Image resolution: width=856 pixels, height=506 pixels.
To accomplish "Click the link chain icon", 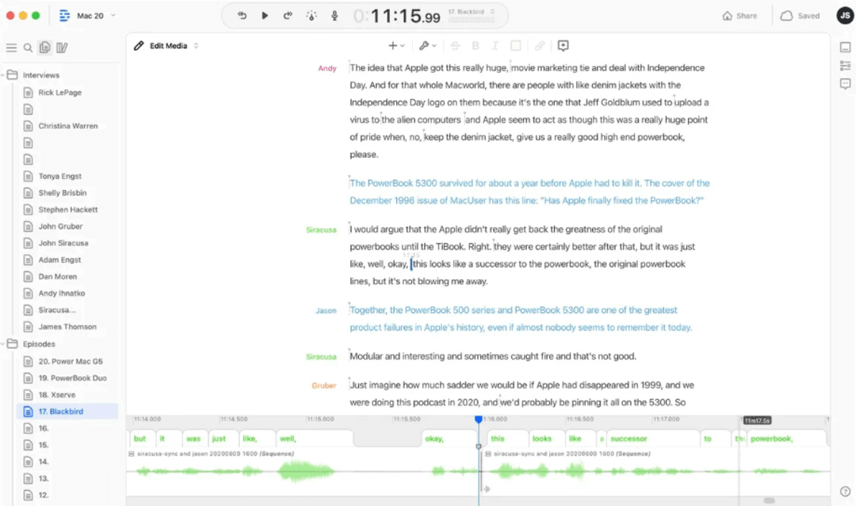I will click(540, 46).
